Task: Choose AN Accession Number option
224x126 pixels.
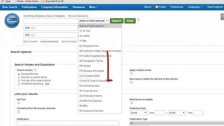Action: 100,111
